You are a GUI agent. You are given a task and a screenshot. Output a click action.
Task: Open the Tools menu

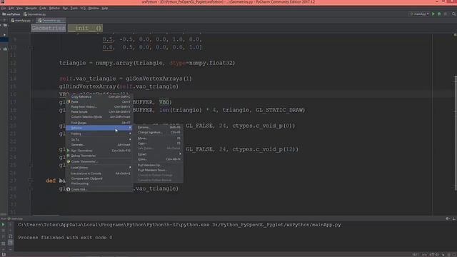click(74, 8)
